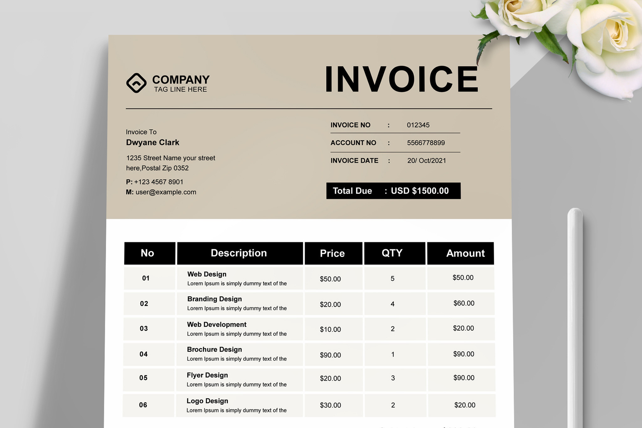
Task: Click the Amount column header
Action: click(465, 253)
